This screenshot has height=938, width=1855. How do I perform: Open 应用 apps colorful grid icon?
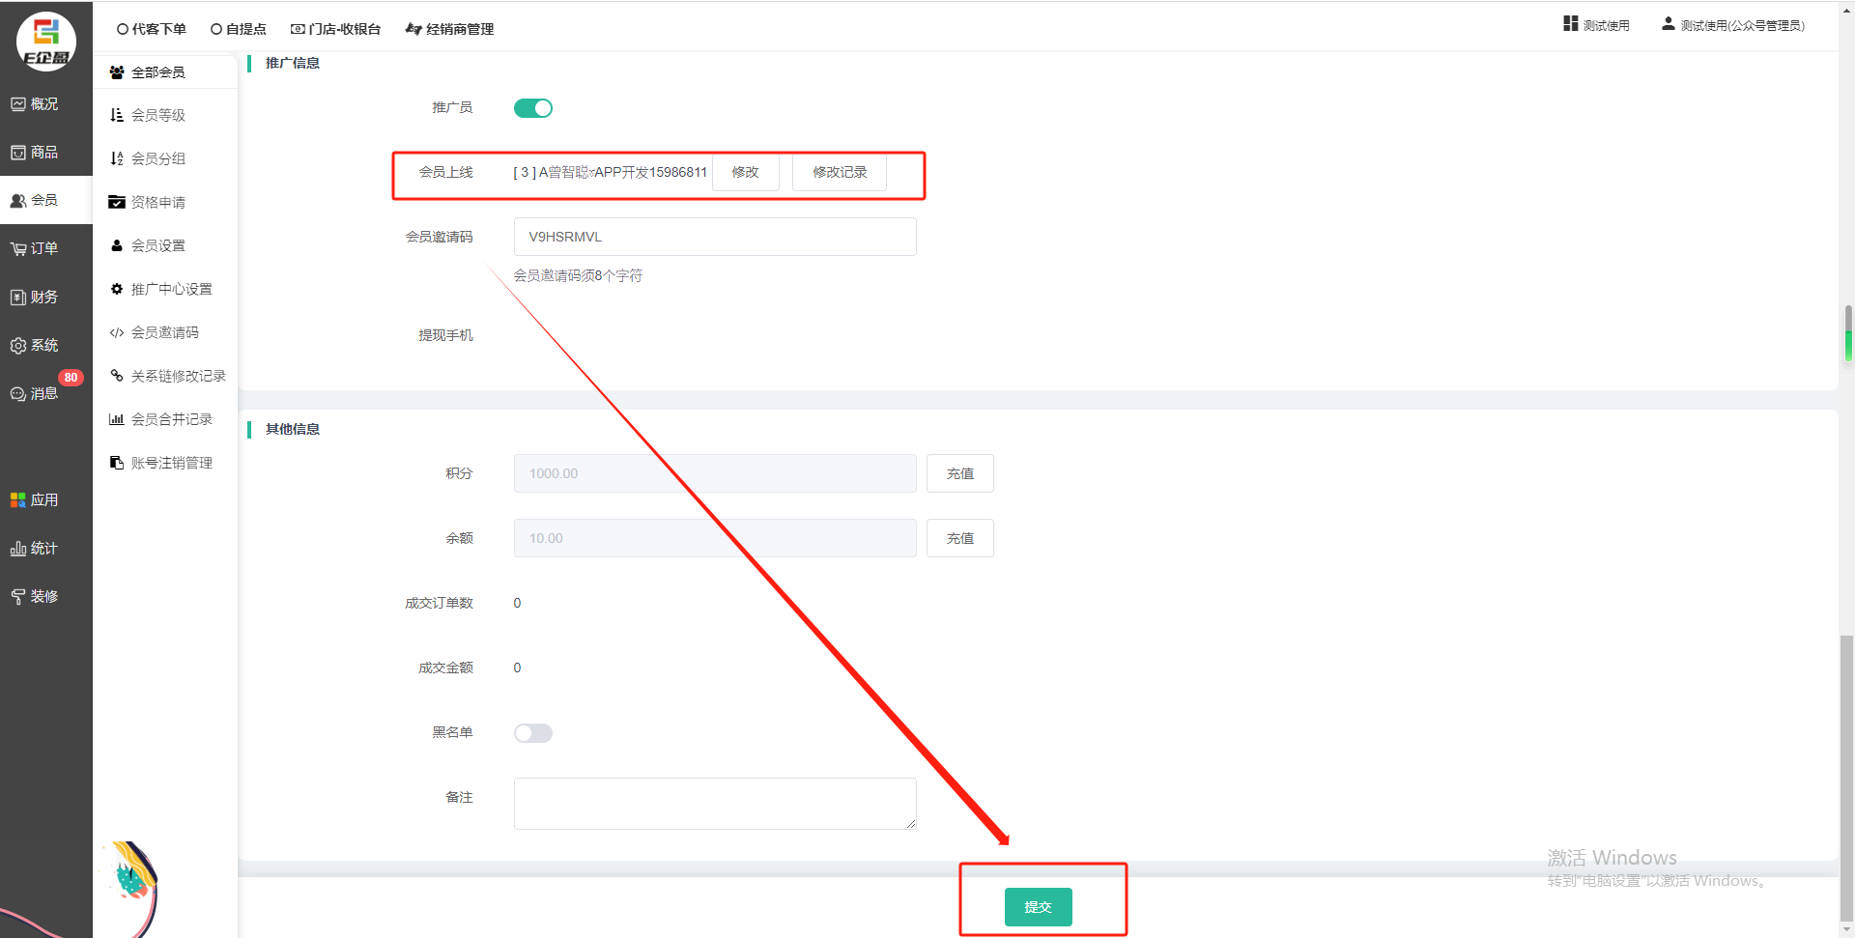[18, 500]
